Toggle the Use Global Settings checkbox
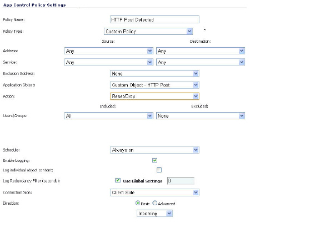 point(118,180)
